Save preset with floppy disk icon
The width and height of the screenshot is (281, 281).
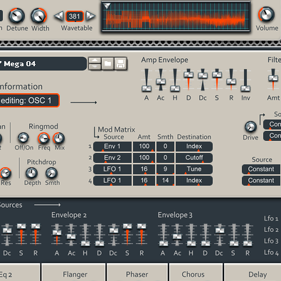[x=120, y=63]
